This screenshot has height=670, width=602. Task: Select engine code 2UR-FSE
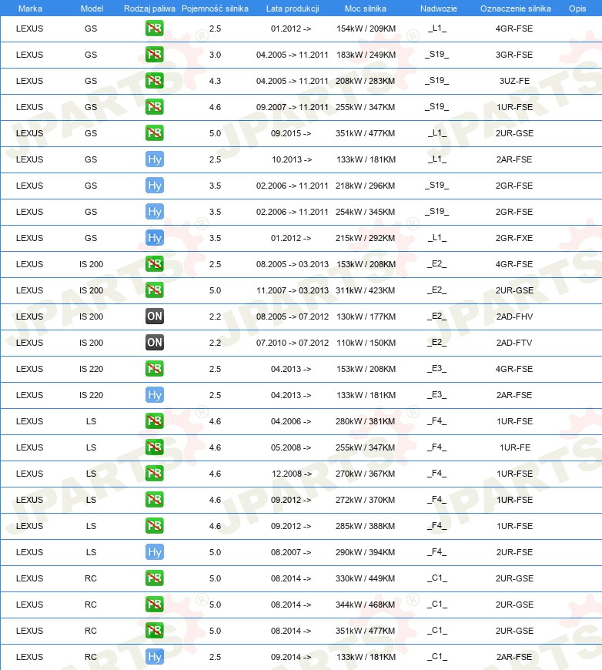pos(514,552)
